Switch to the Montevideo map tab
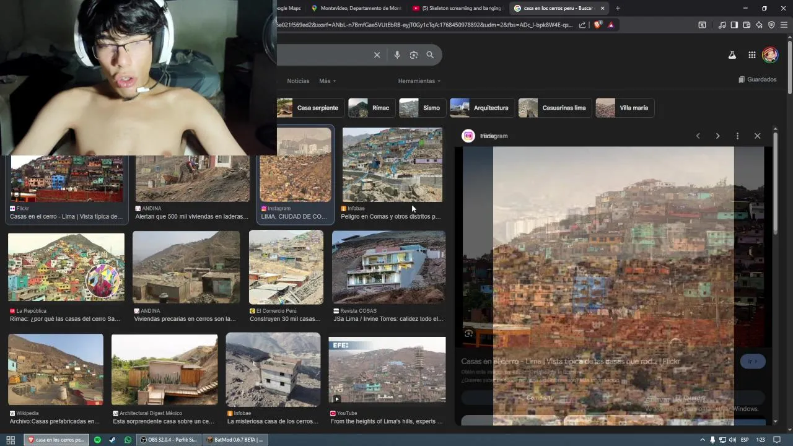Viewport: 793px width, 446px height. click(x=357, y=8)
